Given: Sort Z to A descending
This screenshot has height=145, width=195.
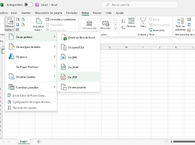Looking at the screenshot, I should [123, 28].
